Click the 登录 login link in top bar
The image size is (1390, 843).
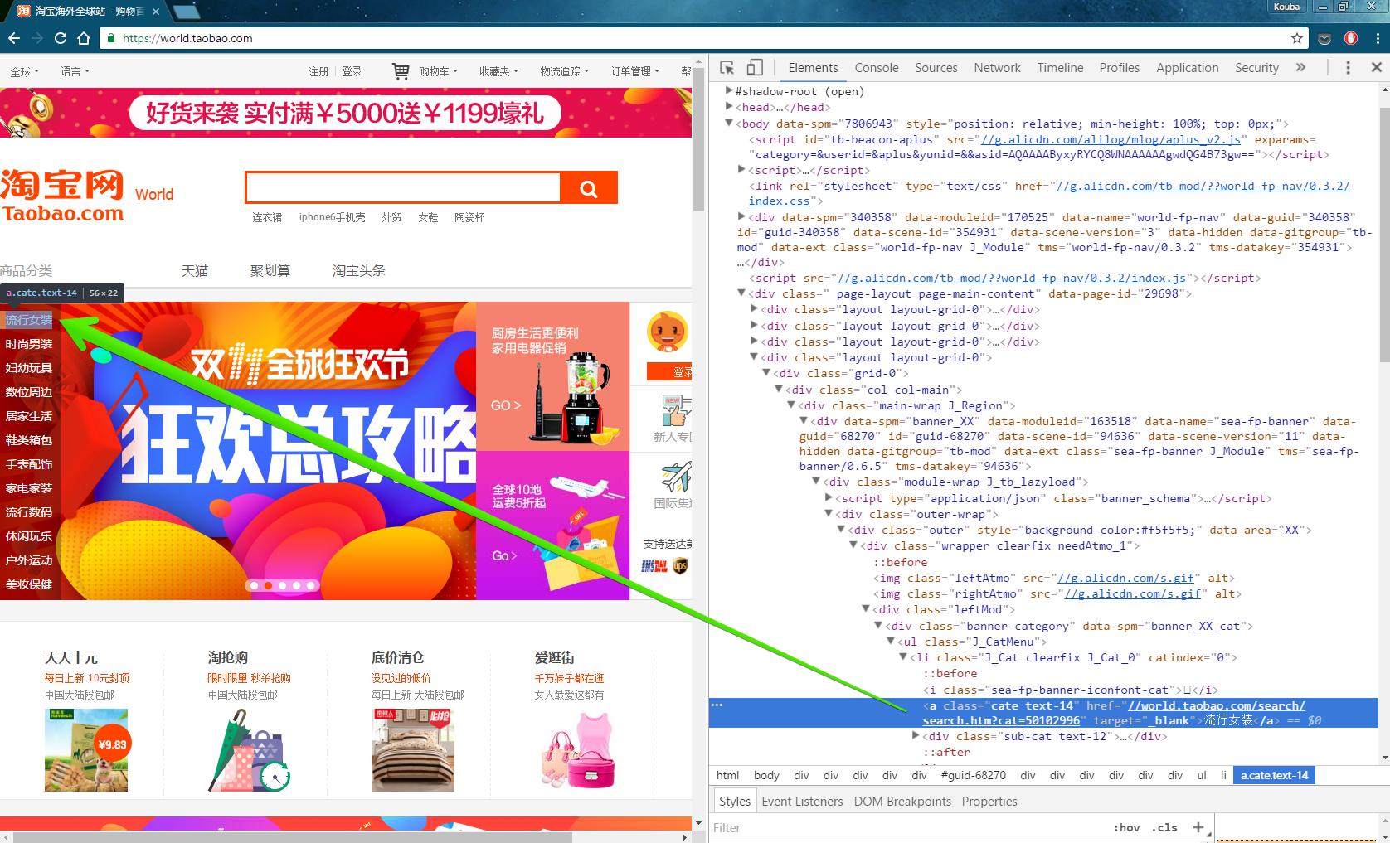pyautogui.click(x=352, y=72)
